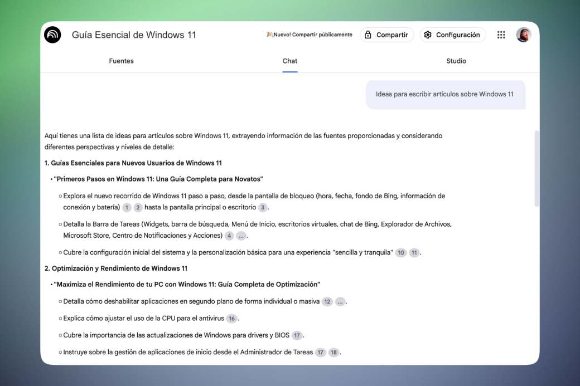Open citation 17 after drivers y BIOS

(x=297, y=335)
